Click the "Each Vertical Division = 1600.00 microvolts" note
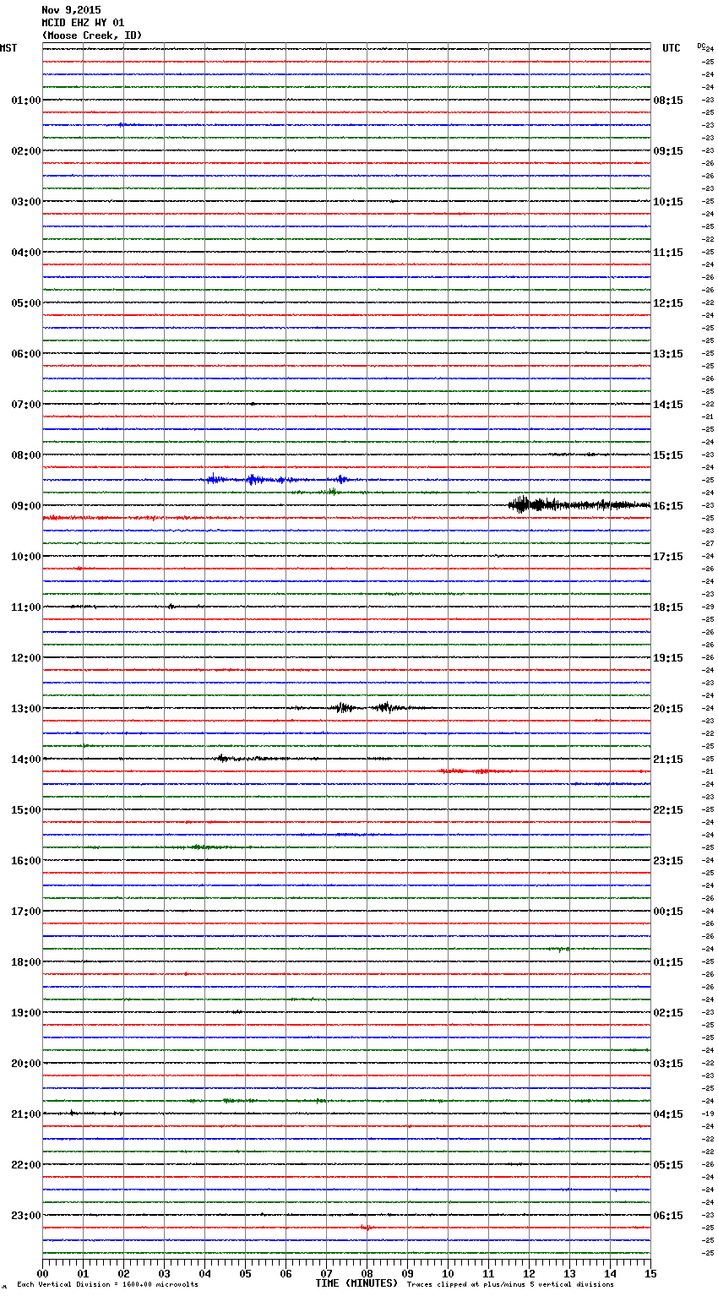 (x=107, y=1284)
